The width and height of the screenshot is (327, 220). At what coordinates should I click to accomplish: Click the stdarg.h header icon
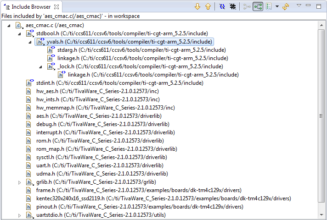click(x=51, y=50)
